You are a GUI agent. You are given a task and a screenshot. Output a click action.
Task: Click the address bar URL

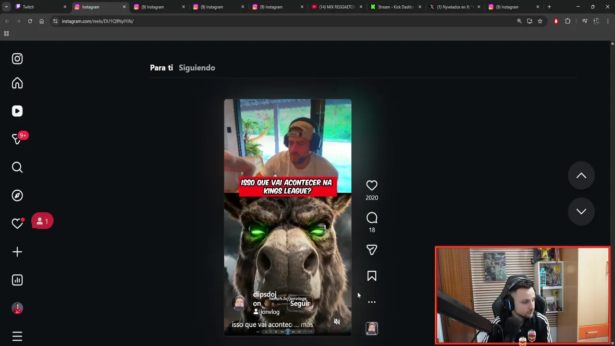(98, 21)
